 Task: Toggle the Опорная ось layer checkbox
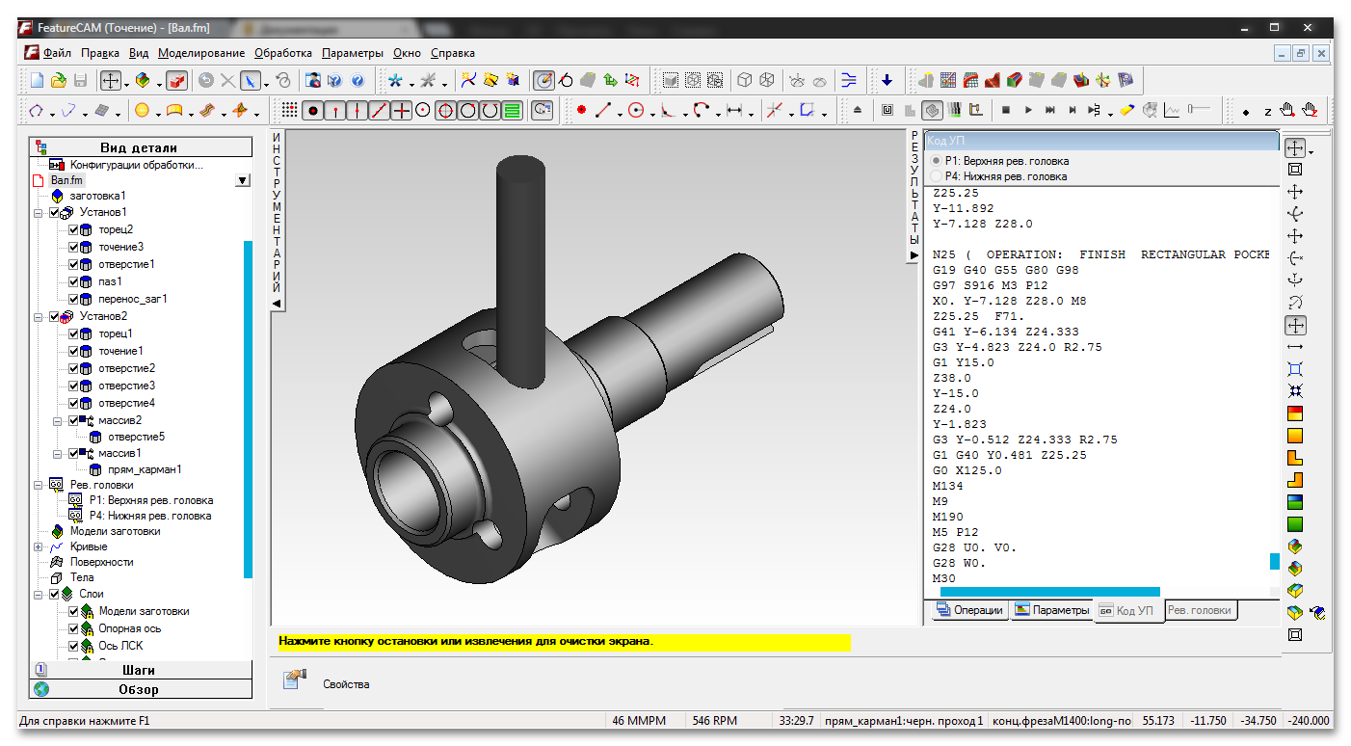[73, 628]
